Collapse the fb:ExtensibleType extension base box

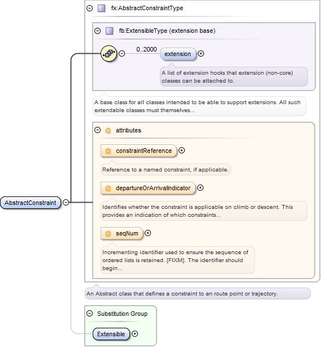[97, 31]
